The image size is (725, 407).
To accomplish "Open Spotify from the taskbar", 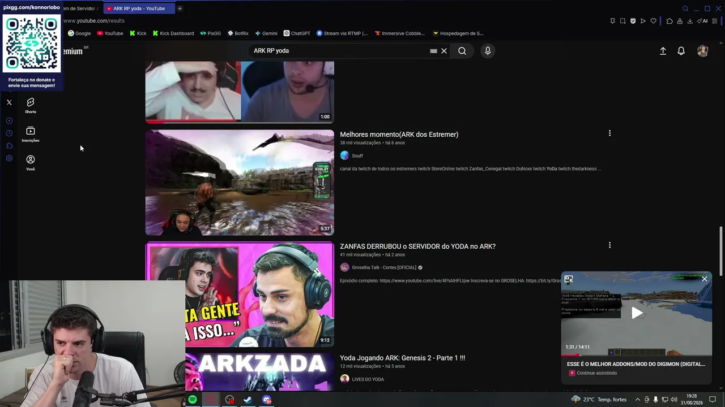I will coord(193,400).
